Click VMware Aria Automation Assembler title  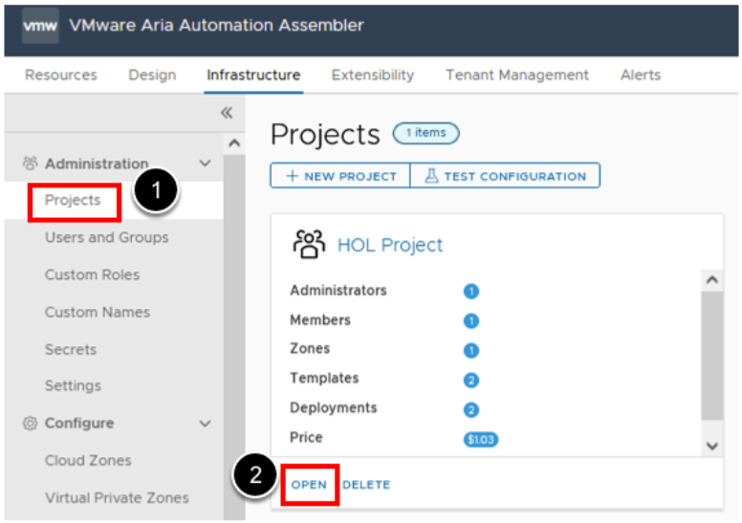(x=217, y=25)
